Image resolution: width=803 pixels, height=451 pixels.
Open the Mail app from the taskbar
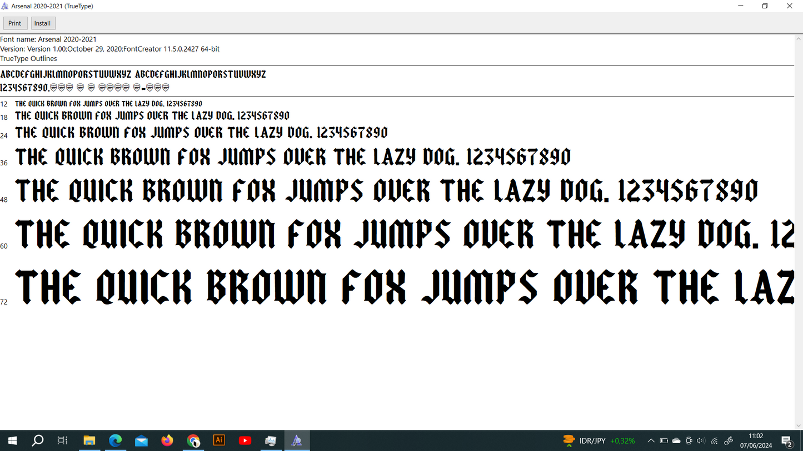(x=141, y=440)
